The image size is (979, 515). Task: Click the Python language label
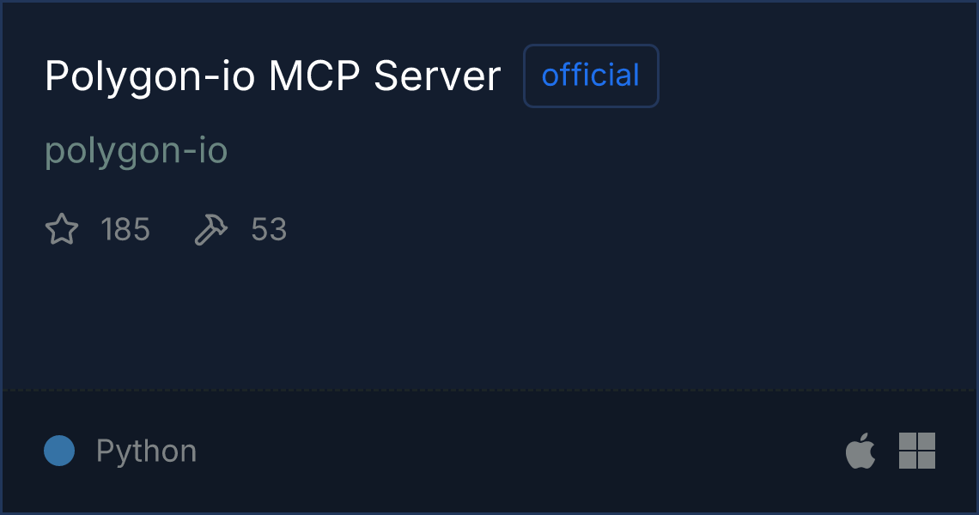pyautogui.click(x=146, y=451)
